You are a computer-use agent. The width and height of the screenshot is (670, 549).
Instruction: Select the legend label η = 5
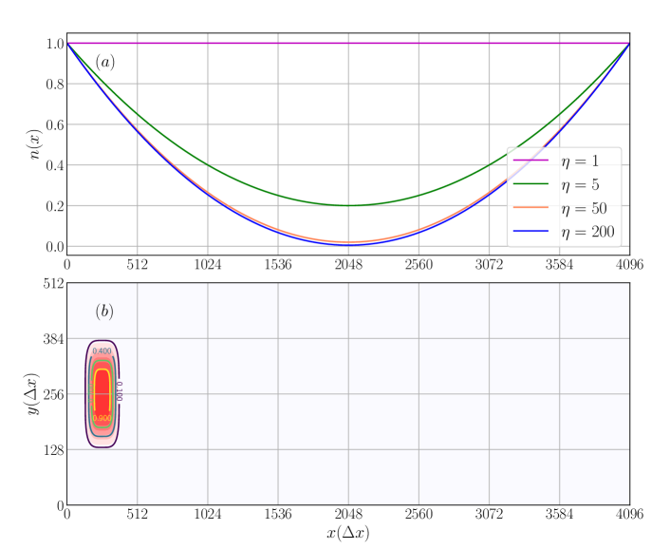pos(580,184)
